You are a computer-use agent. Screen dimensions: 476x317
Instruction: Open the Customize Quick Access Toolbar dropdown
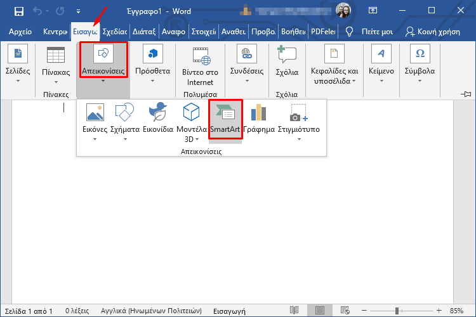pos(78,11)
